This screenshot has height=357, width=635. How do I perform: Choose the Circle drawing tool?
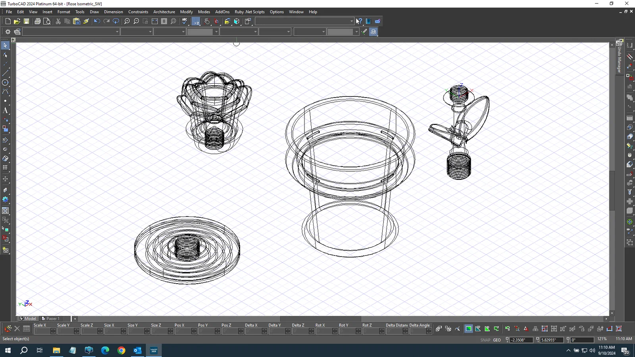[5, 83]
